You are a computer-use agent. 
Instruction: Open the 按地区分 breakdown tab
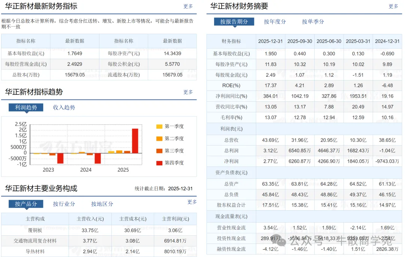pyautogui.click(x=102, y=204)
